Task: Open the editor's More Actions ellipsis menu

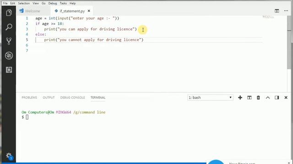Action: click(x=286, y=11)
